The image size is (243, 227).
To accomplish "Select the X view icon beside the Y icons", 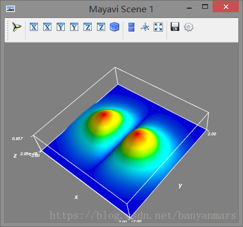I will [x=47, y=27].
